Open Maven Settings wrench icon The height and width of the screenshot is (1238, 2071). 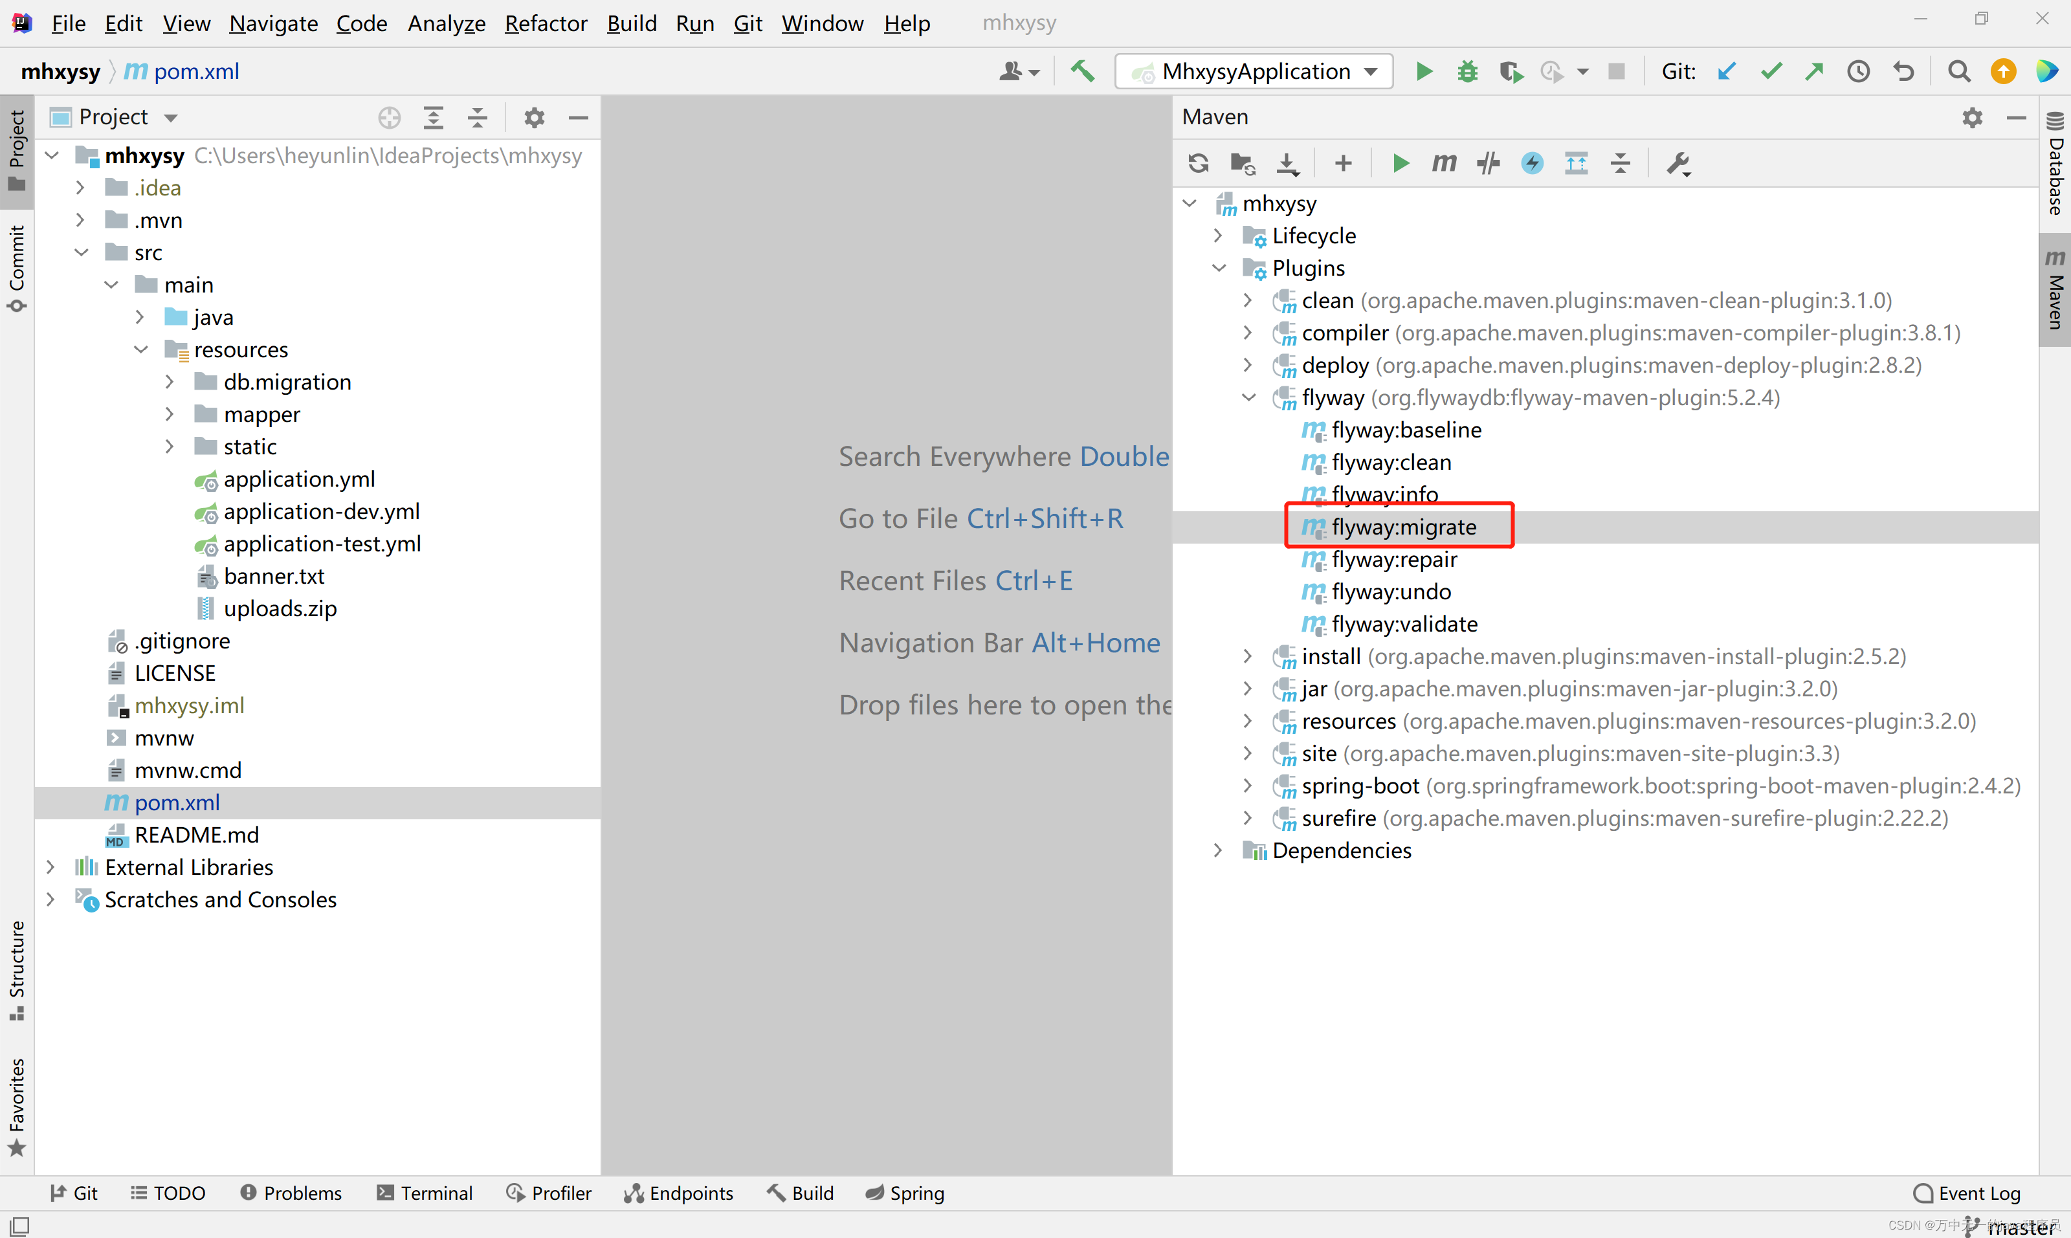(1678, 164)
